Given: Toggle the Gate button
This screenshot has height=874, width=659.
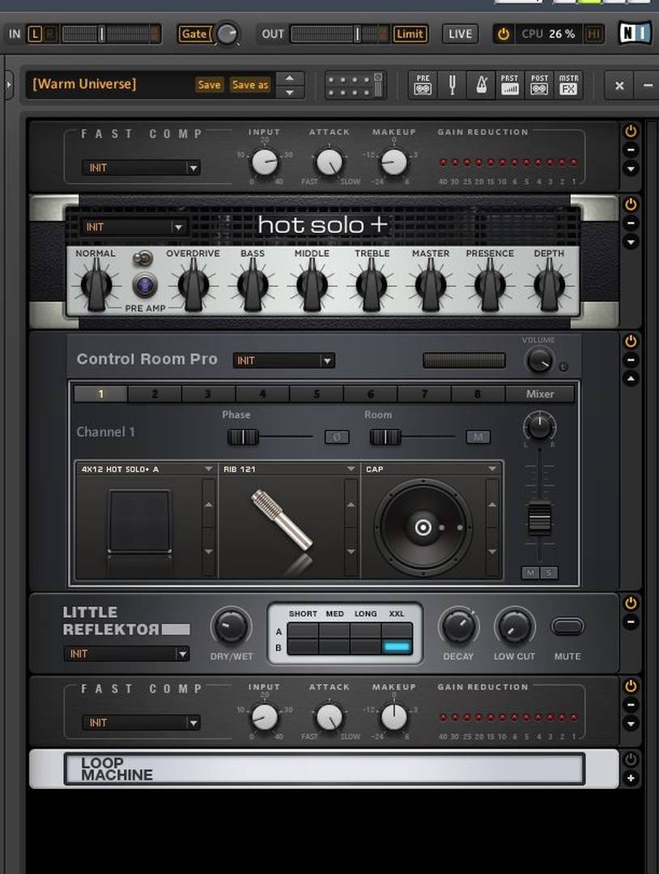Looking at the screenshot, I should pyautogui.click(x=194, y=34).
